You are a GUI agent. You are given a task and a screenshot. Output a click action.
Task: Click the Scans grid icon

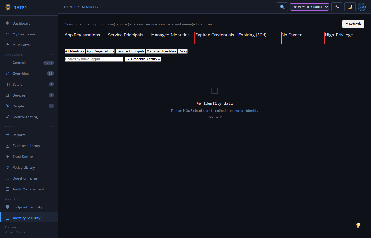7,84
